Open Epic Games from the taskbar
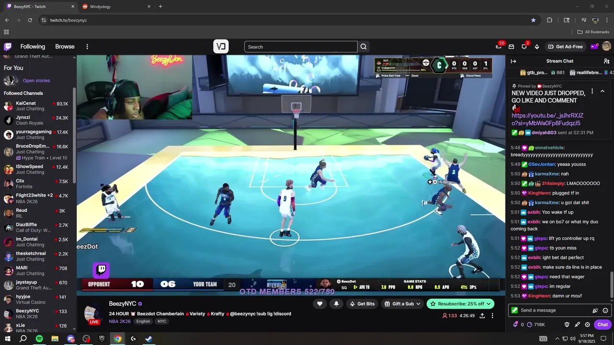614x345 pixels. [x=102, y=339]
